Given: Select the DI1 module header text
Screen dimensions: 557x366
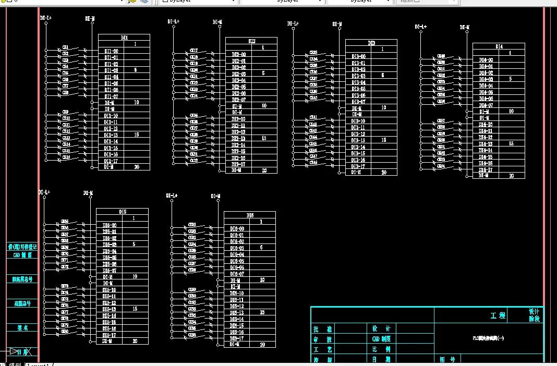Looking at the screenshot, I should [124, 38].
